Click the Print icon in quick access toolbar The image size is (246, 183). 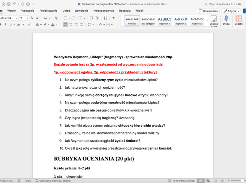(x=28, y=4)
